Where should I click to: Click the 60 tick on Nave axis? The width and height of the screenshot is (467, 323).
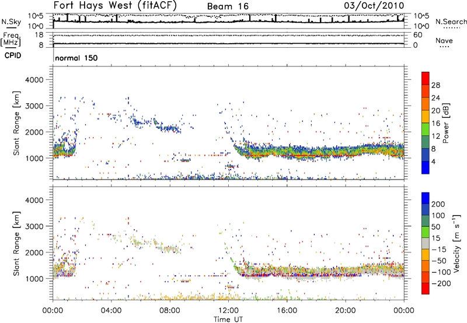coord(417,35)
